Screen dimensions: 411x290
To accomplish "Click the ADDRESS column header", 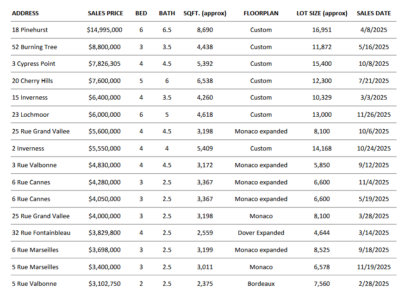I will click(25, 13).
